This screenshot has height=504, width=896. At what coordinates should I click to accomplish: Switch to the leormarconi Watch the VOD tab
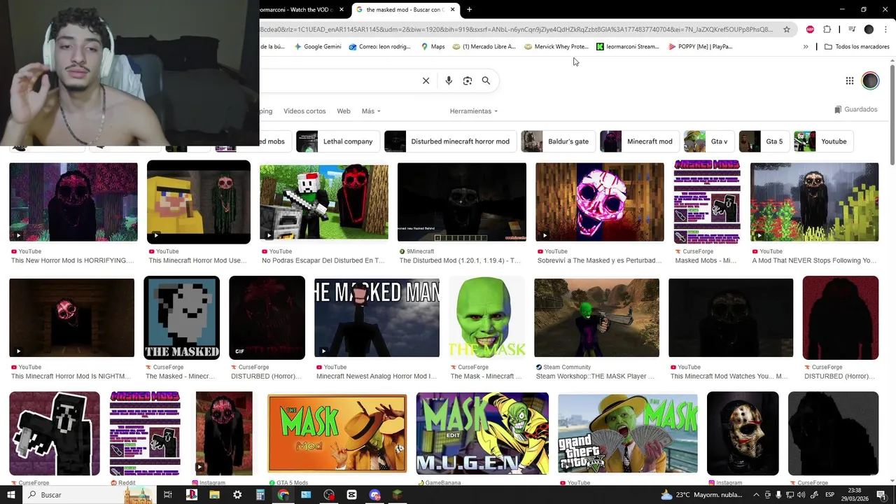(297, 10)
